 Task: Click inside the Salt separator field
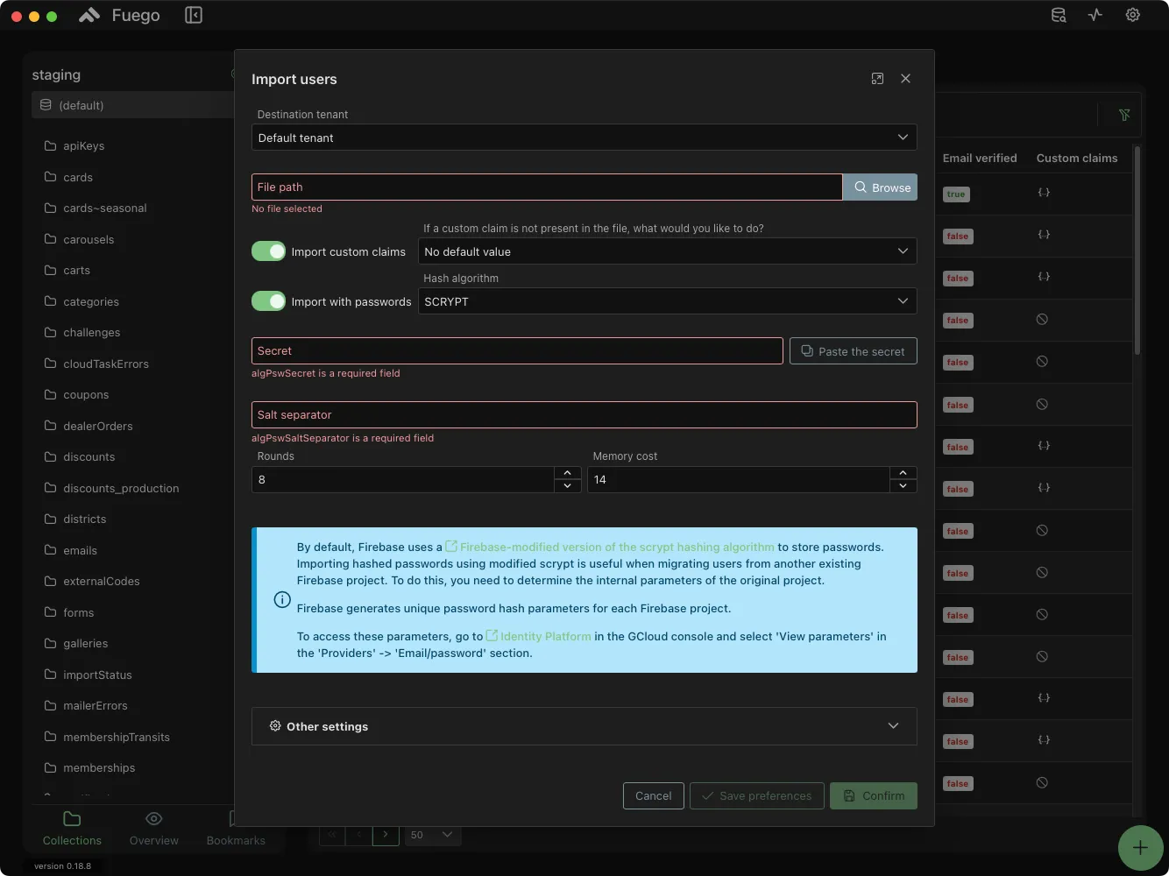coord(584,414)
